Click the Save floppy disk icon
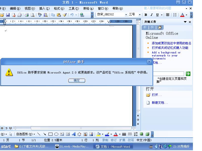 coord(8,15)
